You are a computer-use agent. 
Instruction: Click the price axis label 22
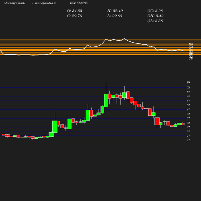(189, 131)
